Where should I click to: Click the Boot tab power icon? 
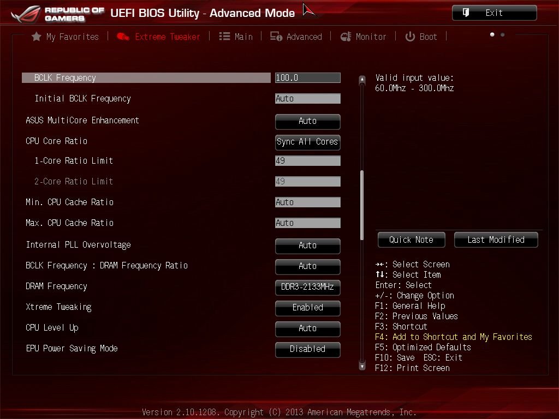point(410,37)
